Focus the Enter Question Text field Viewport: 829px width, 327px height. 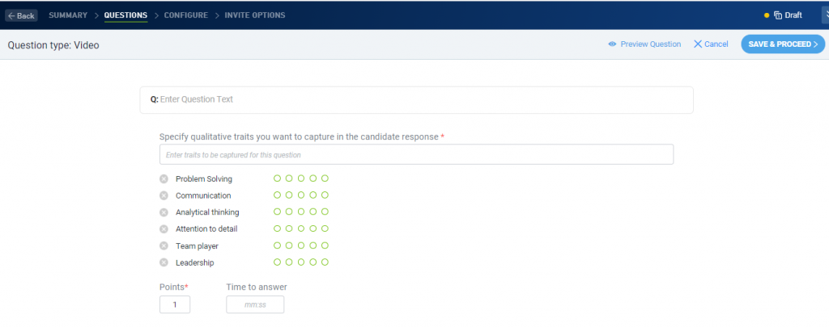click(x=416, y=99)
